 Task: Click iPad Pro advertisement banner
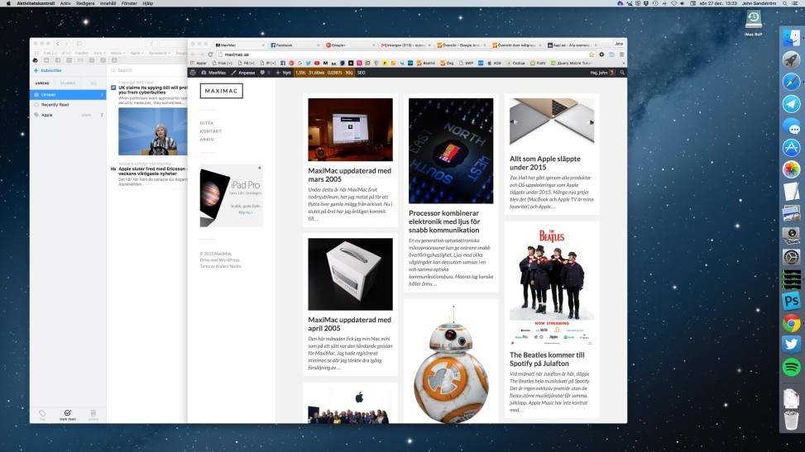click(231, 196)
